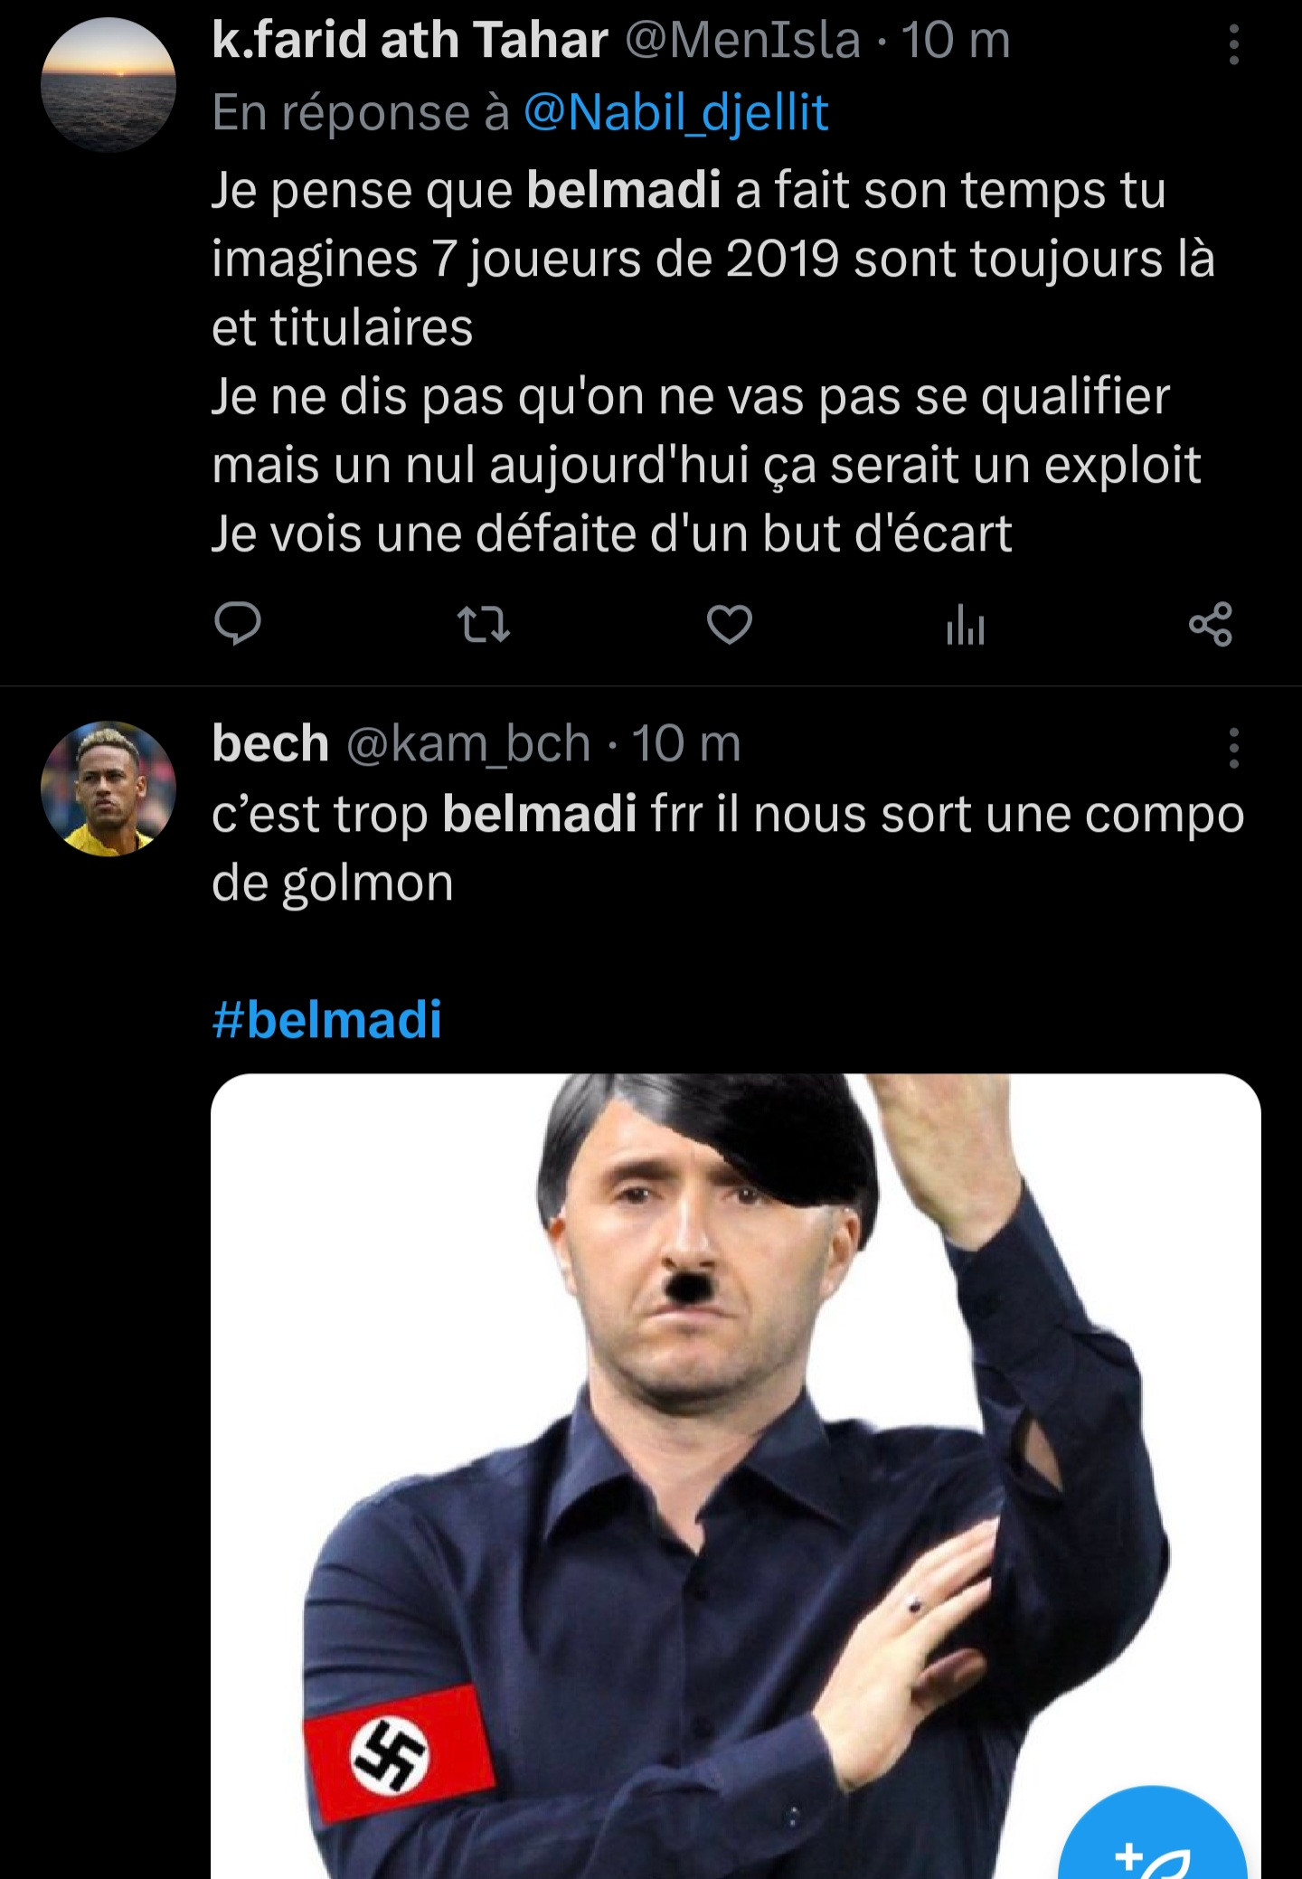1302x1879 pixels.
Task: Open bech's profile picture
Action: coord(108,788)
